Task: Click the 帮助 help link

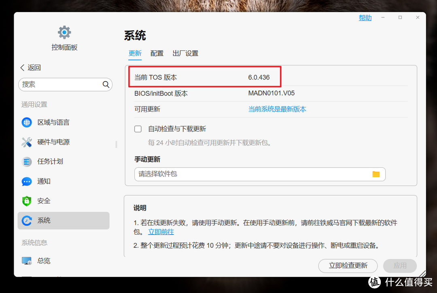Action: pos(365,17)
